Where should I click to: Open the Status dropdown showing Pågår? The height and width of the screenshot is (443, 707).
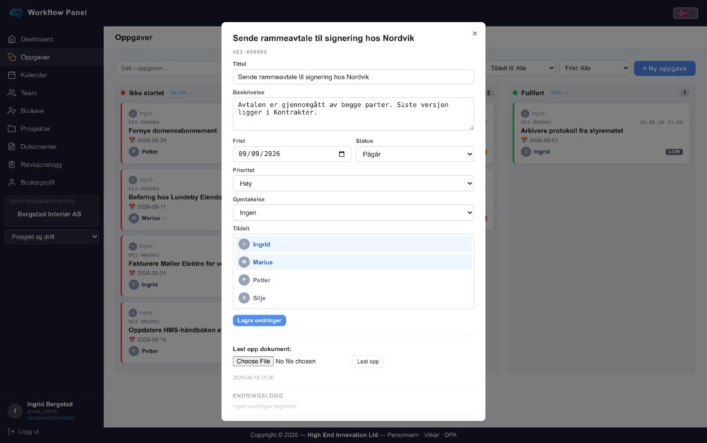point(415,154)
